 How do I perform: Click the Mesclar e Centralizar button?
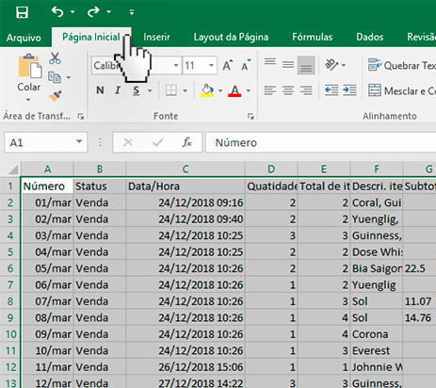pos(402,90)
